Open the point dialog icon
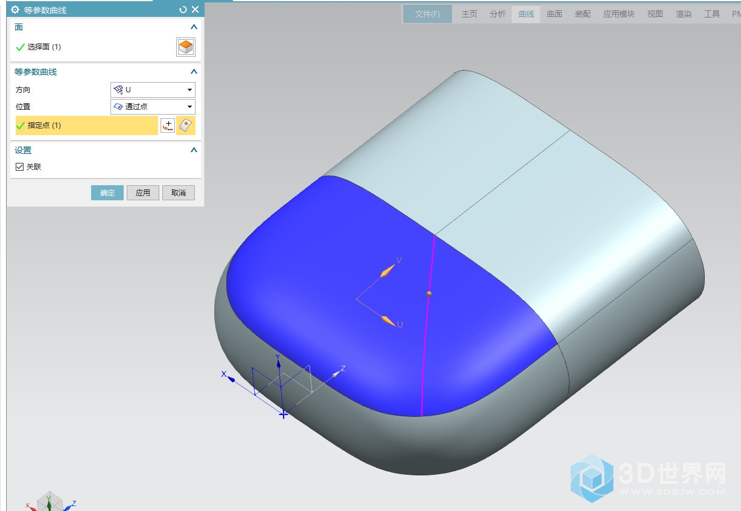 tap(168, 125)
